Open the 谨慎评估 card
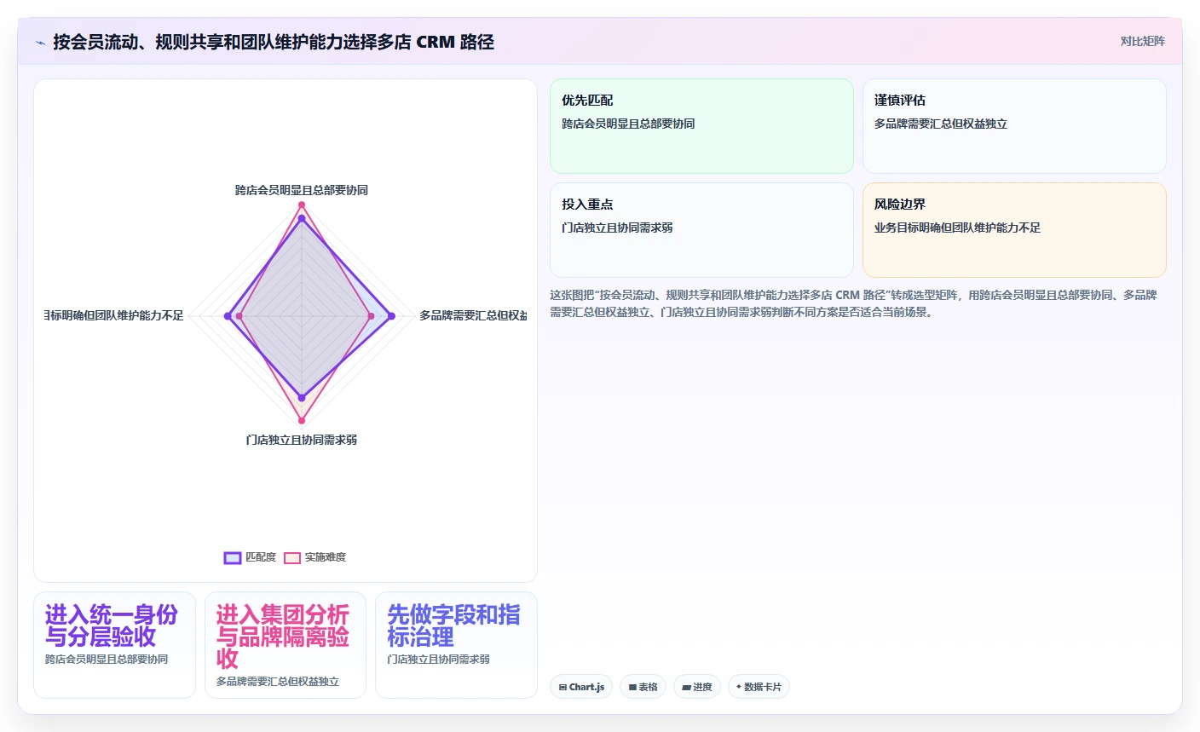The image size is (1200, 732). (1014, 126)
